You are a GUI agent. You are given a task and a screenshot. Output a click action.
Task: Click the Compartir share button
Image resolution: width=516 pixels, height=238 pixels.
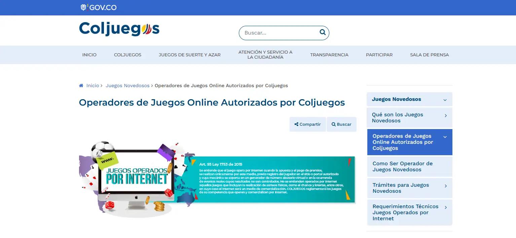(307, 124)
